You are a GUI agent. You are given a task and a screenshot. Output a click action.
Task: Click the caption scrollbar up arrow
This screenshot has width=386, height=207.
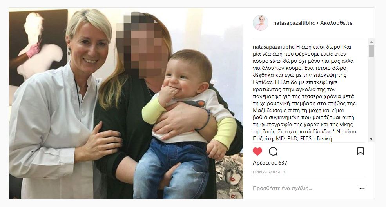pos(371,42)
